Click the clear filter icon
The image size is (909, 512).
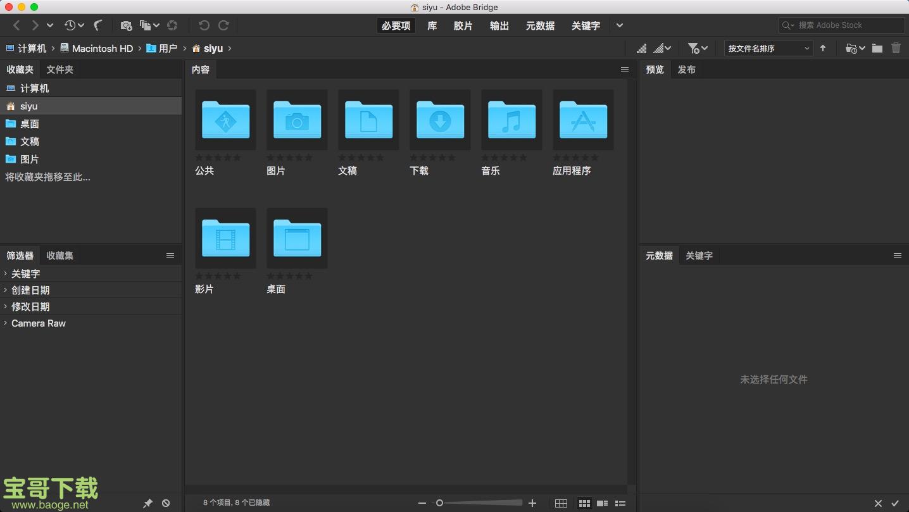[166, 503]
